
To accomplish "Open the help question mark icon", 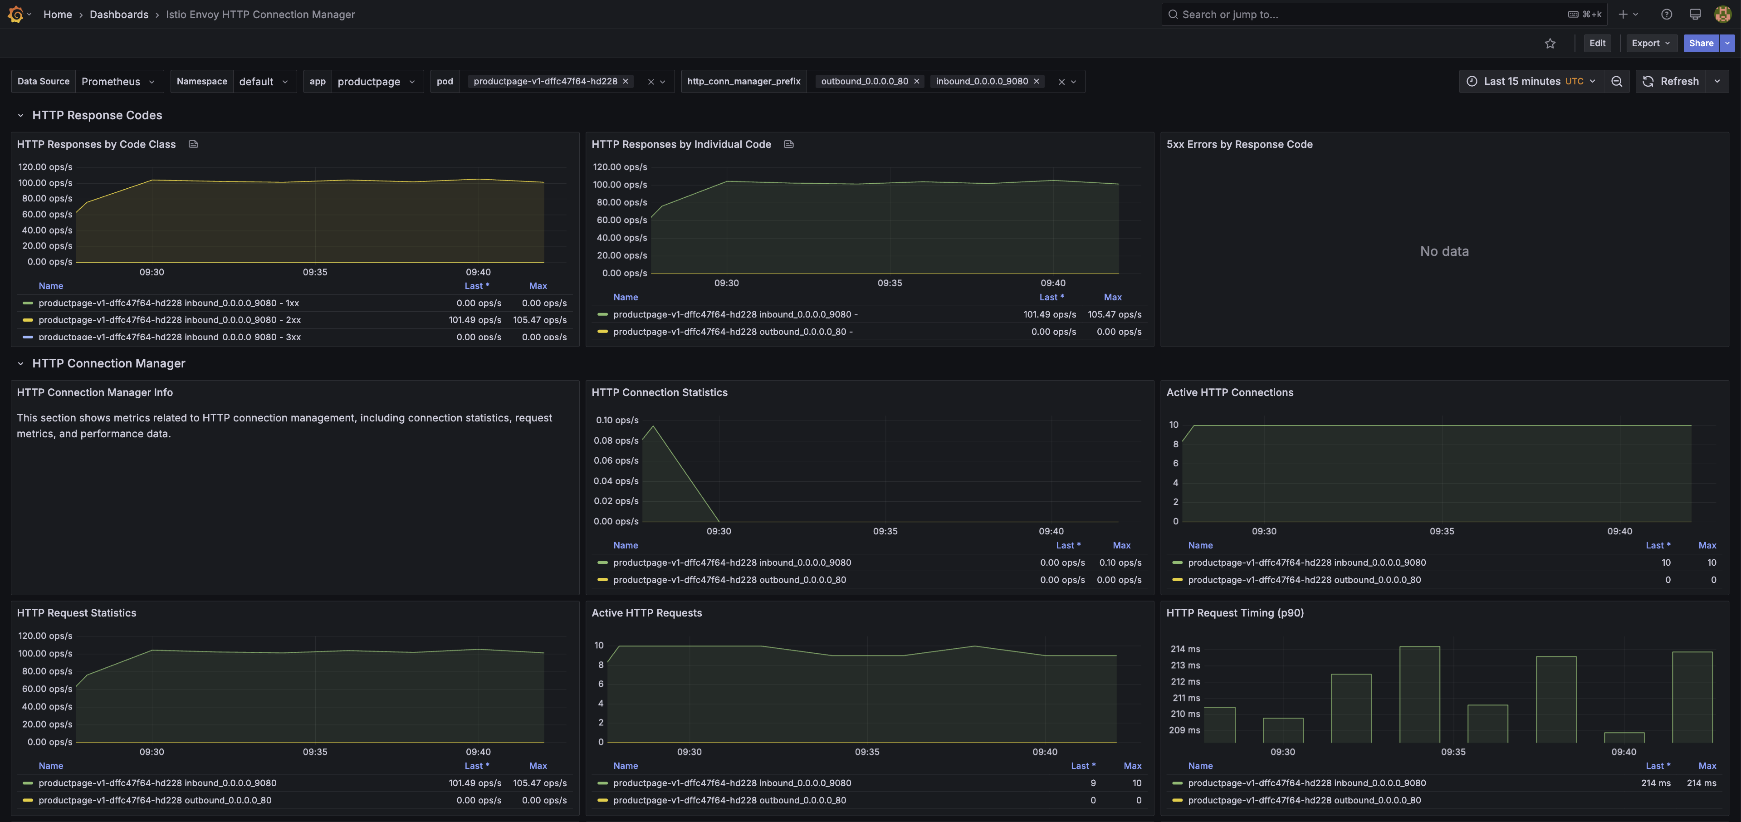I will 1667,14.
